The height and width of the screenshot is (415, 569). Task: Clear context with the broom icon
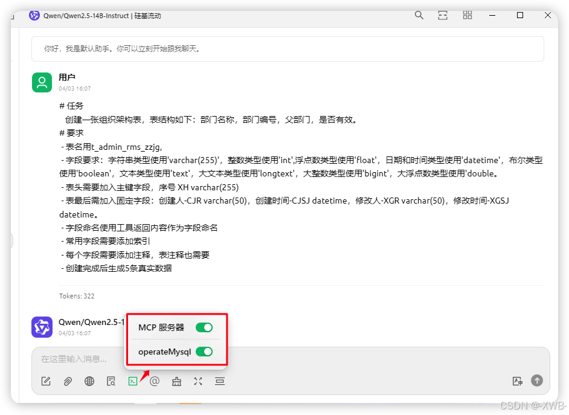click(x=176, y=381)
